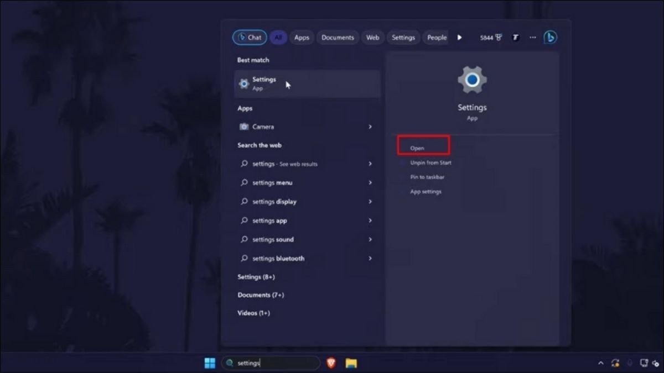This screenshot has width=664, height=373.
Task: Switch to the Web filter tab
Action: coord(372,37)
